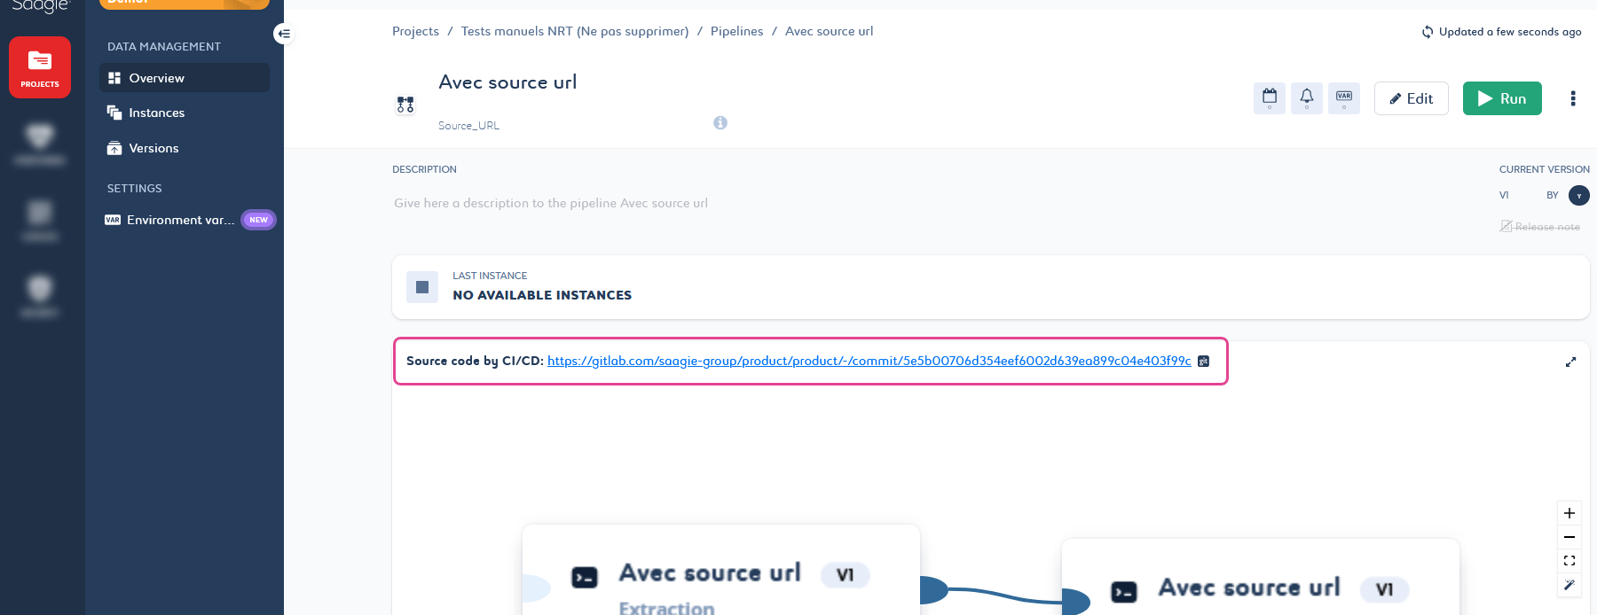Zoom out on the pipeline graph

click(1569, 537)
